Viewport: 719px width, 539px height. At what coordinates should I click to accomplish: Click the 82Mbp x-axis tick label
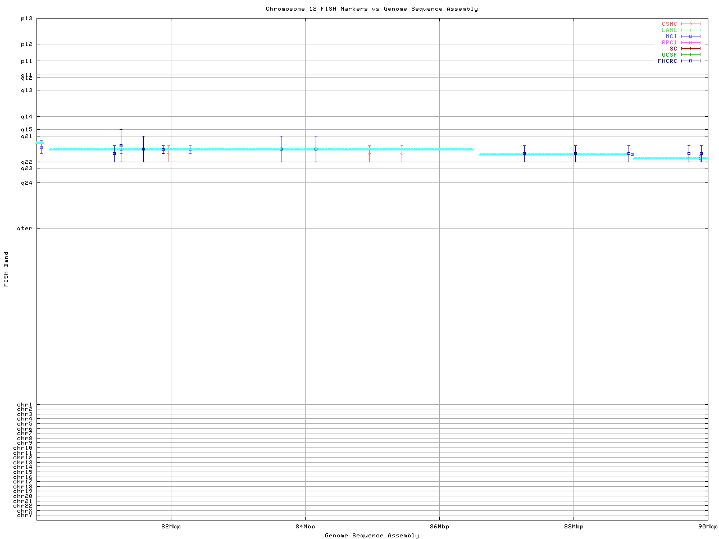(x=171, y=527)
